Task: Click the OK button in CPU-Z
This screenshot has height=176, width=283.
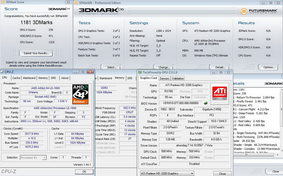Action: (x=84, y=171)
